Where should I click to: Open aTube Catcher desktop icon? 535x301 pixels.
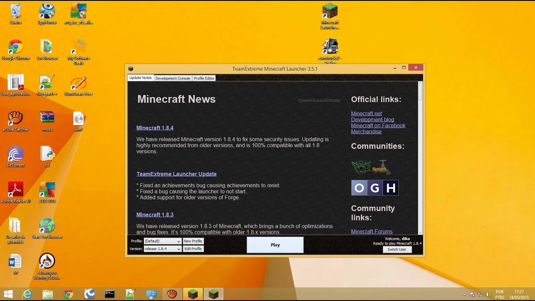15,121
